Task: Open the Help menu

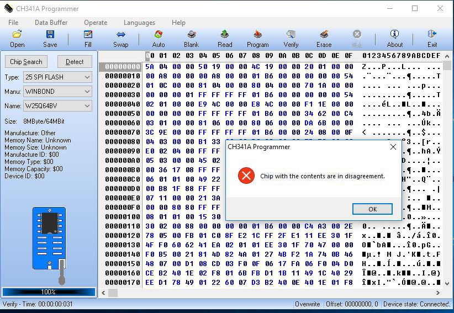Action: tap(178, 23)
